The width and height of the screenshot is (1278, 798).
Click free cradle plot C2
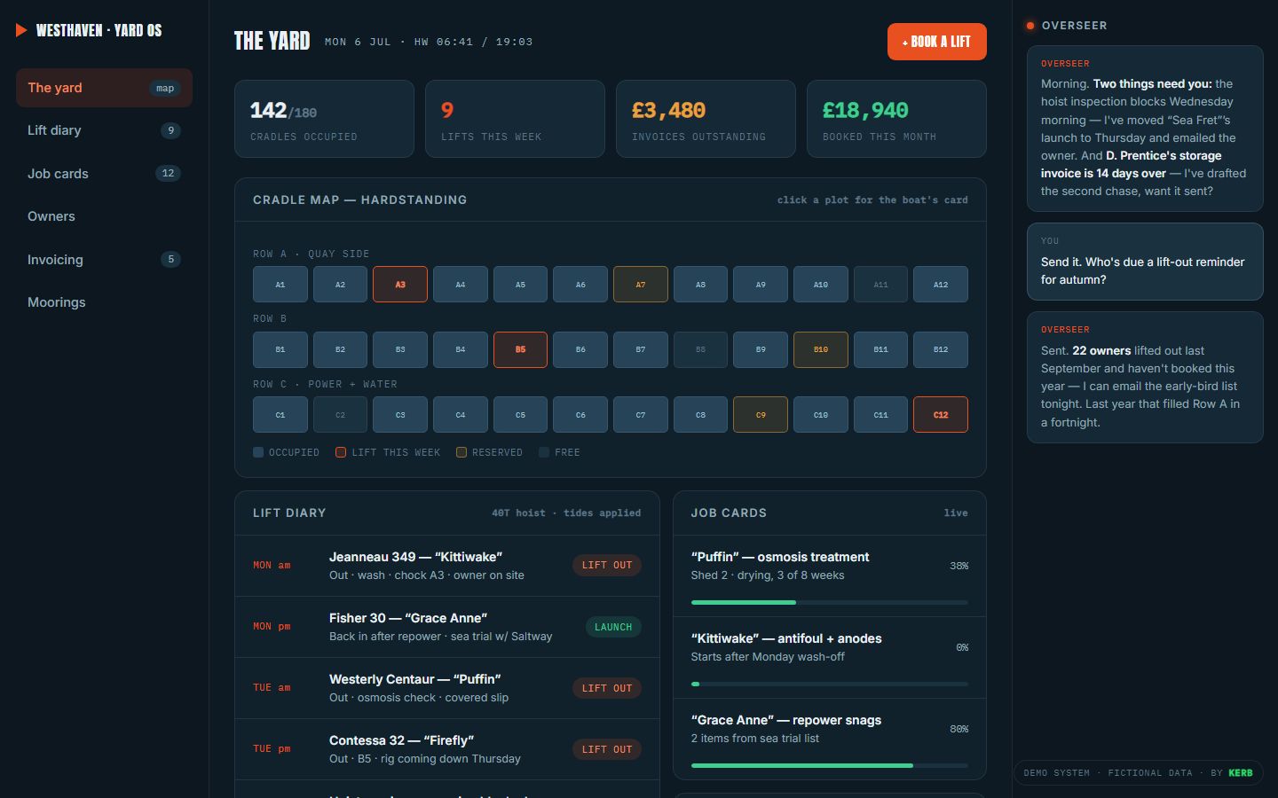340,415
